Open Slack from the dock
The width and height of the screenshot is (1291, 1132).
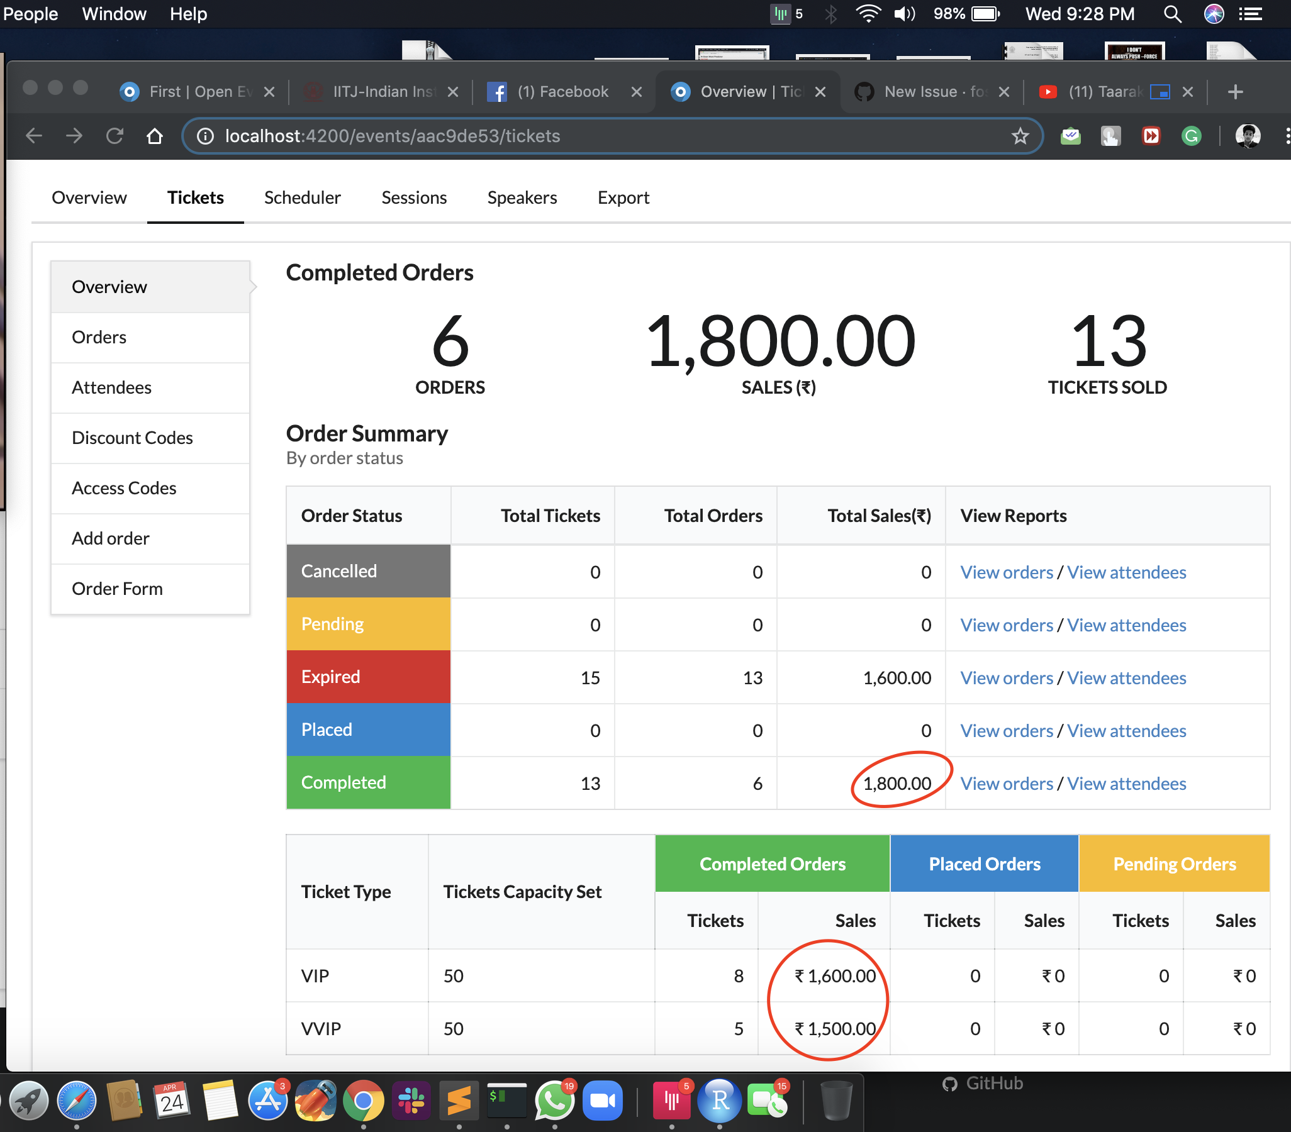pyautogui.click(x=411, y=1101)
